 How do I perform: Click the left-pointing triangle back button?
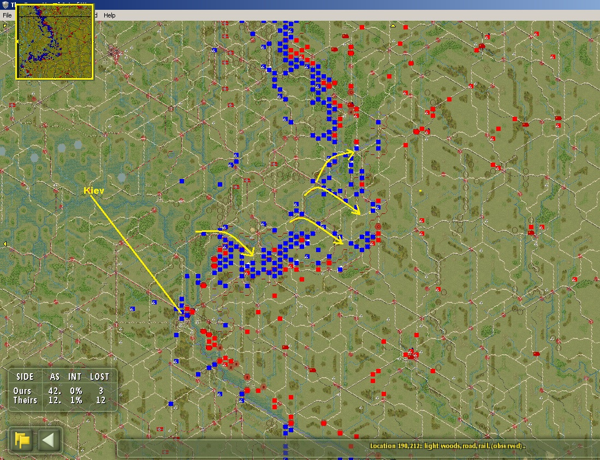point(49,440)
